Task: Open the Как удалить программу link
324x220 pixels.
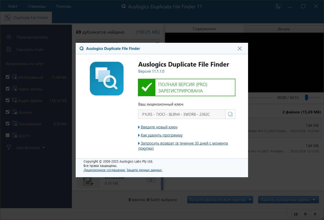Action: pos(161,135)
